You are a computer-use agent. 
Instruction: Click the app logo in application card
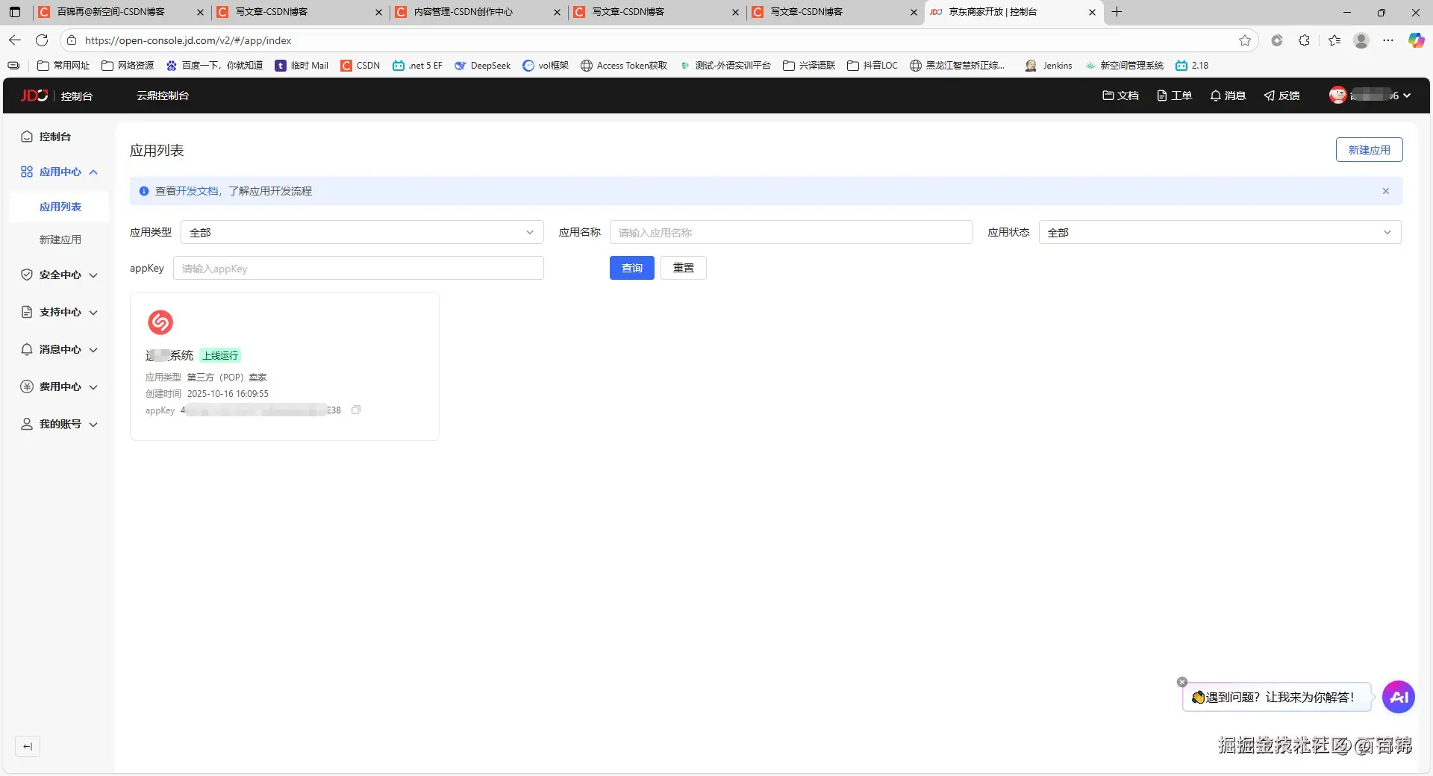tap(160, 322)
